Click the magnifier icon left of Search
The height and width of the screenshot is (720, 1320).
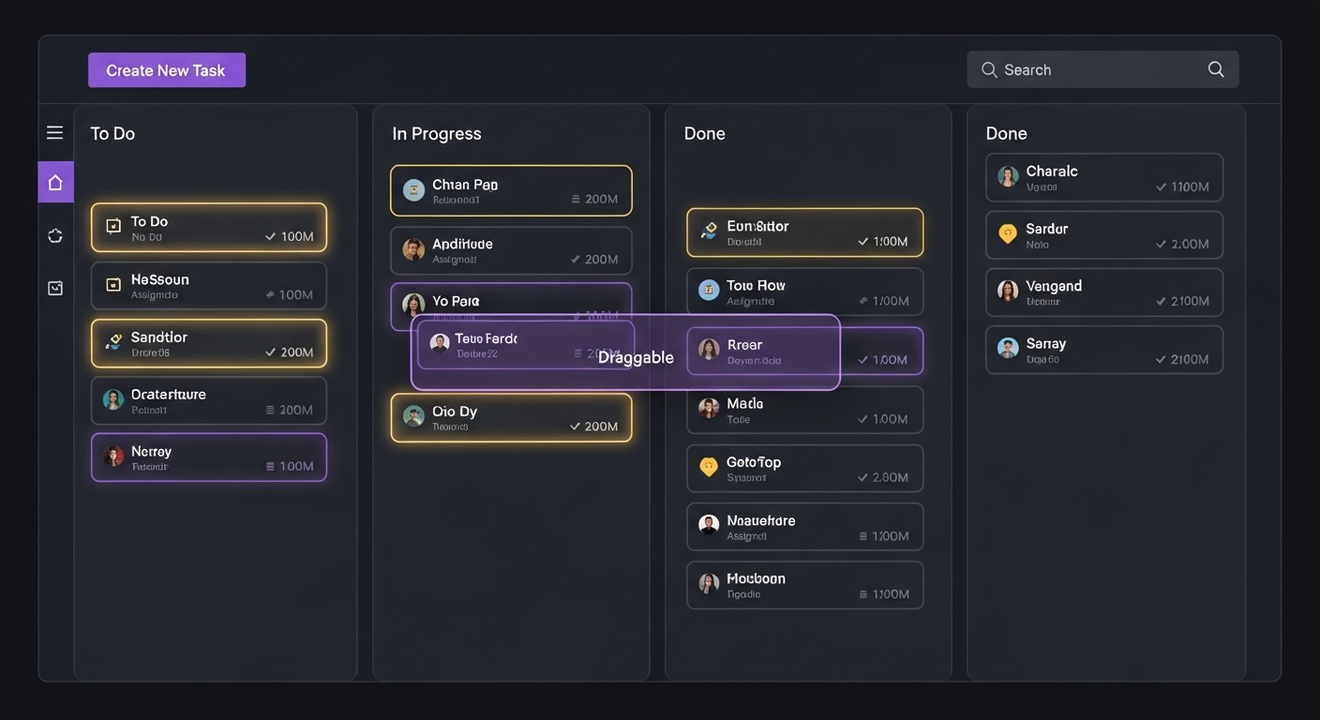tap(989, 69)
